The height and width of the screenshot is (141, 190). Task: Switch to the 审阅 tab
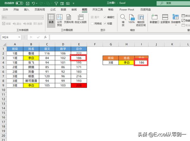pos(74,9)
